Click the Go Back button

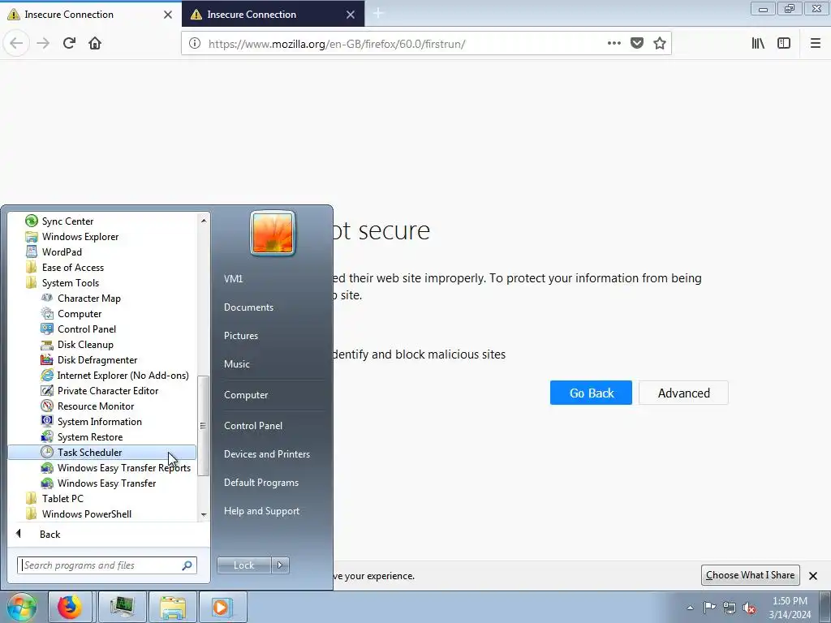coord(591,393)
